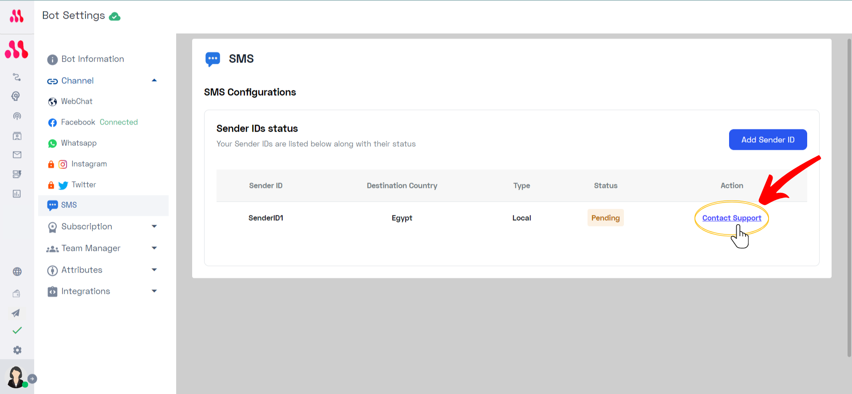Image resolution: width=852 pixels, height=394 pixels.
Task: Click the lock icon next to Instagram
Action: [x=51, y=164]
